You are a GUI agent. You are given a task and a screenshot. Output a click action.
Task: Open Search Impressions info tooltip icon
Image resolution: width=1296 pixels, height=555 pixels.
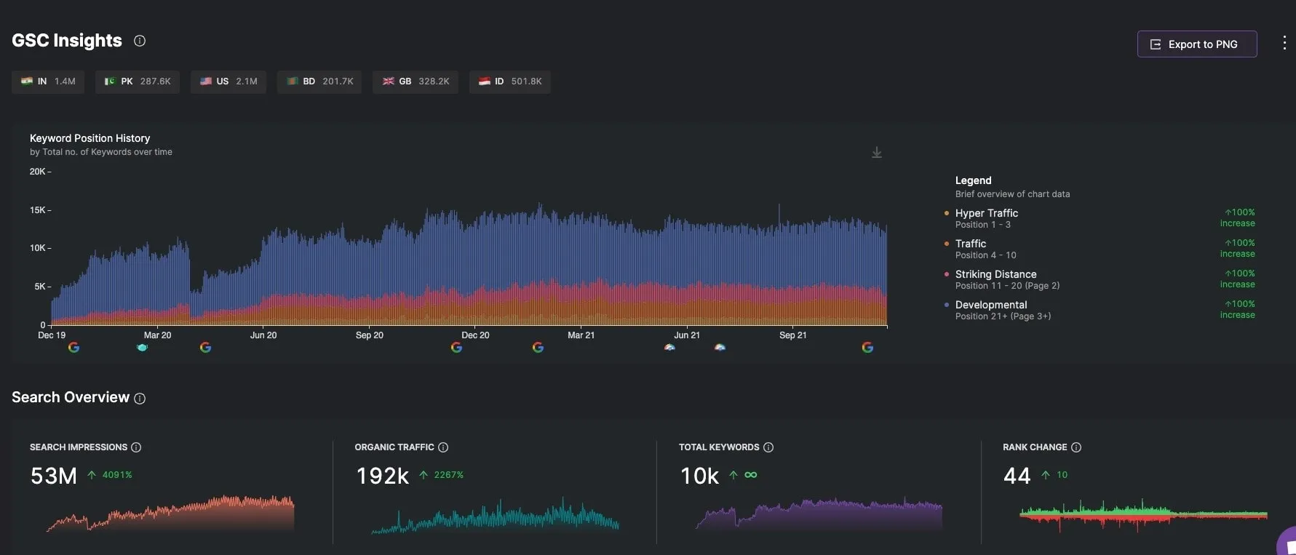coord(136,447)
